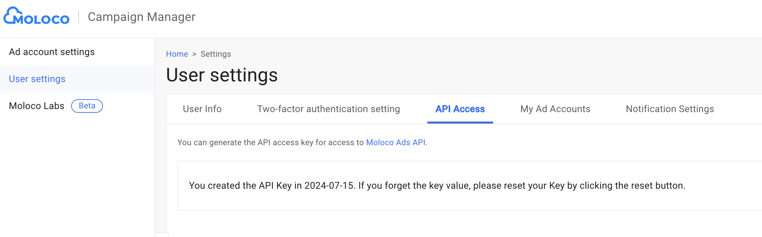Open Ad account settings in sidebar
The image size is (762, 237).
click(x=52, y=52)
